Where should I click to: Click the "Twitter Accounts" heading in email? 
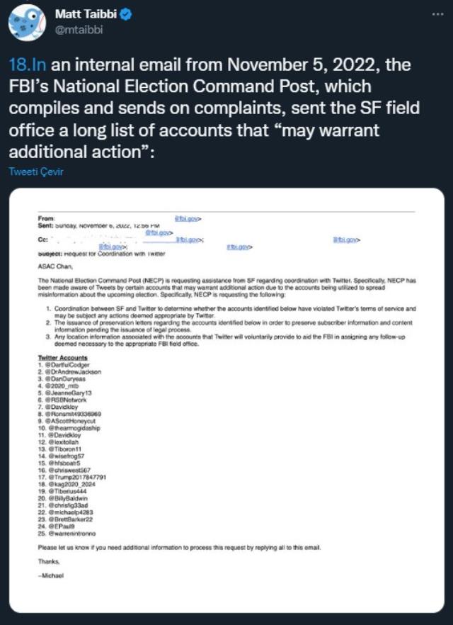pos(64,358)
